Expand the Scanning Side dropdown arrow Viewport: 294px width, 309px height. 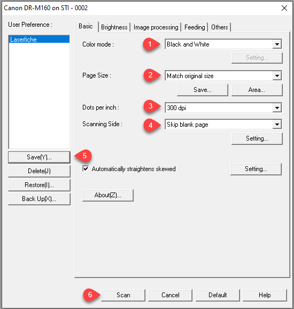tap(277, 125)
